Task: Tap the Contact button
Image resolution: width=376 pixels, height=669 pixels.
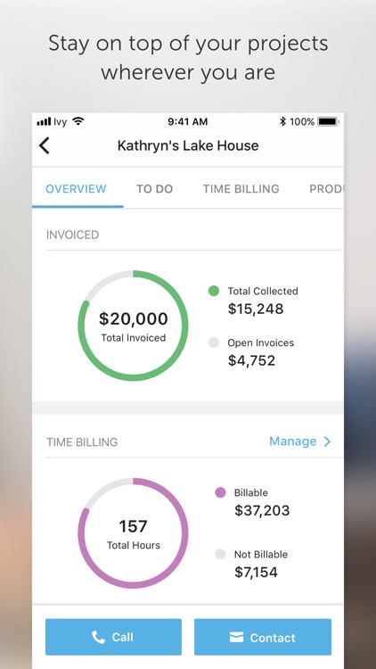Action: click(263, 637)
